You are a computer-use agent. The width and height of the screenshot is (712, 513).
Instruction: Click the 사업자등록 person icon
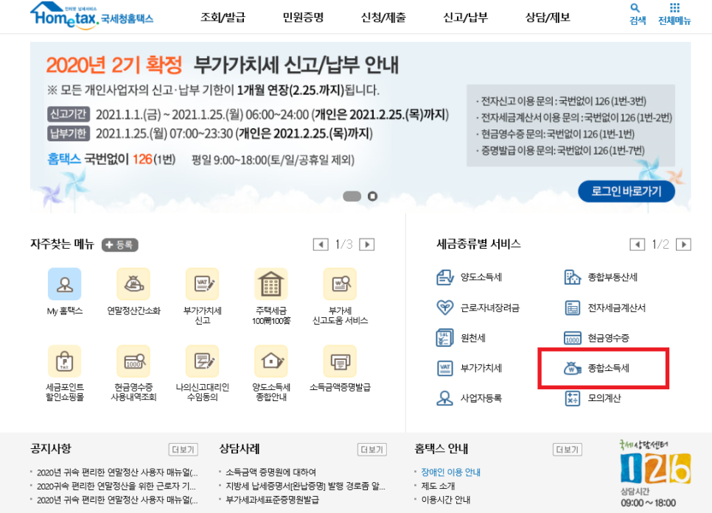(444, 398)
